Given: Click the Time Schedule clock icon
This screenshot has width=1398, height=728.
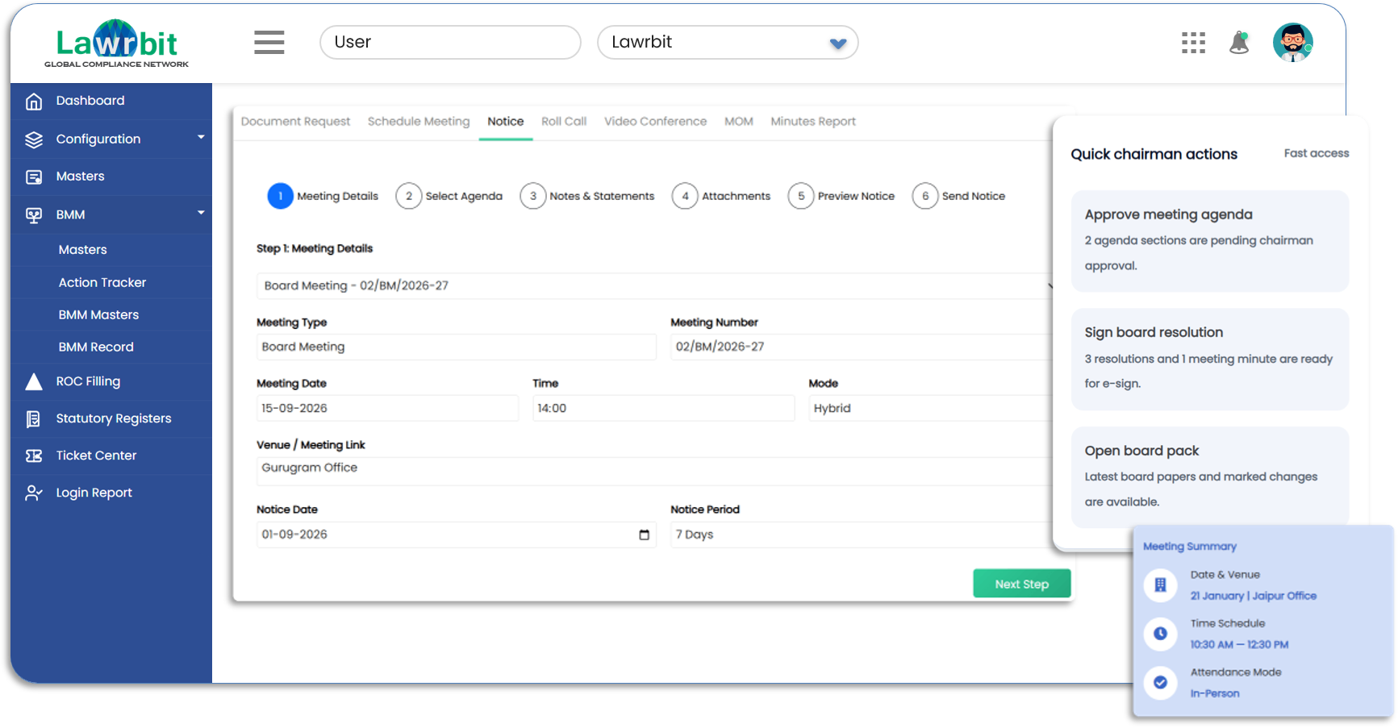Looking at the screenshot, I should (1160, 634).
